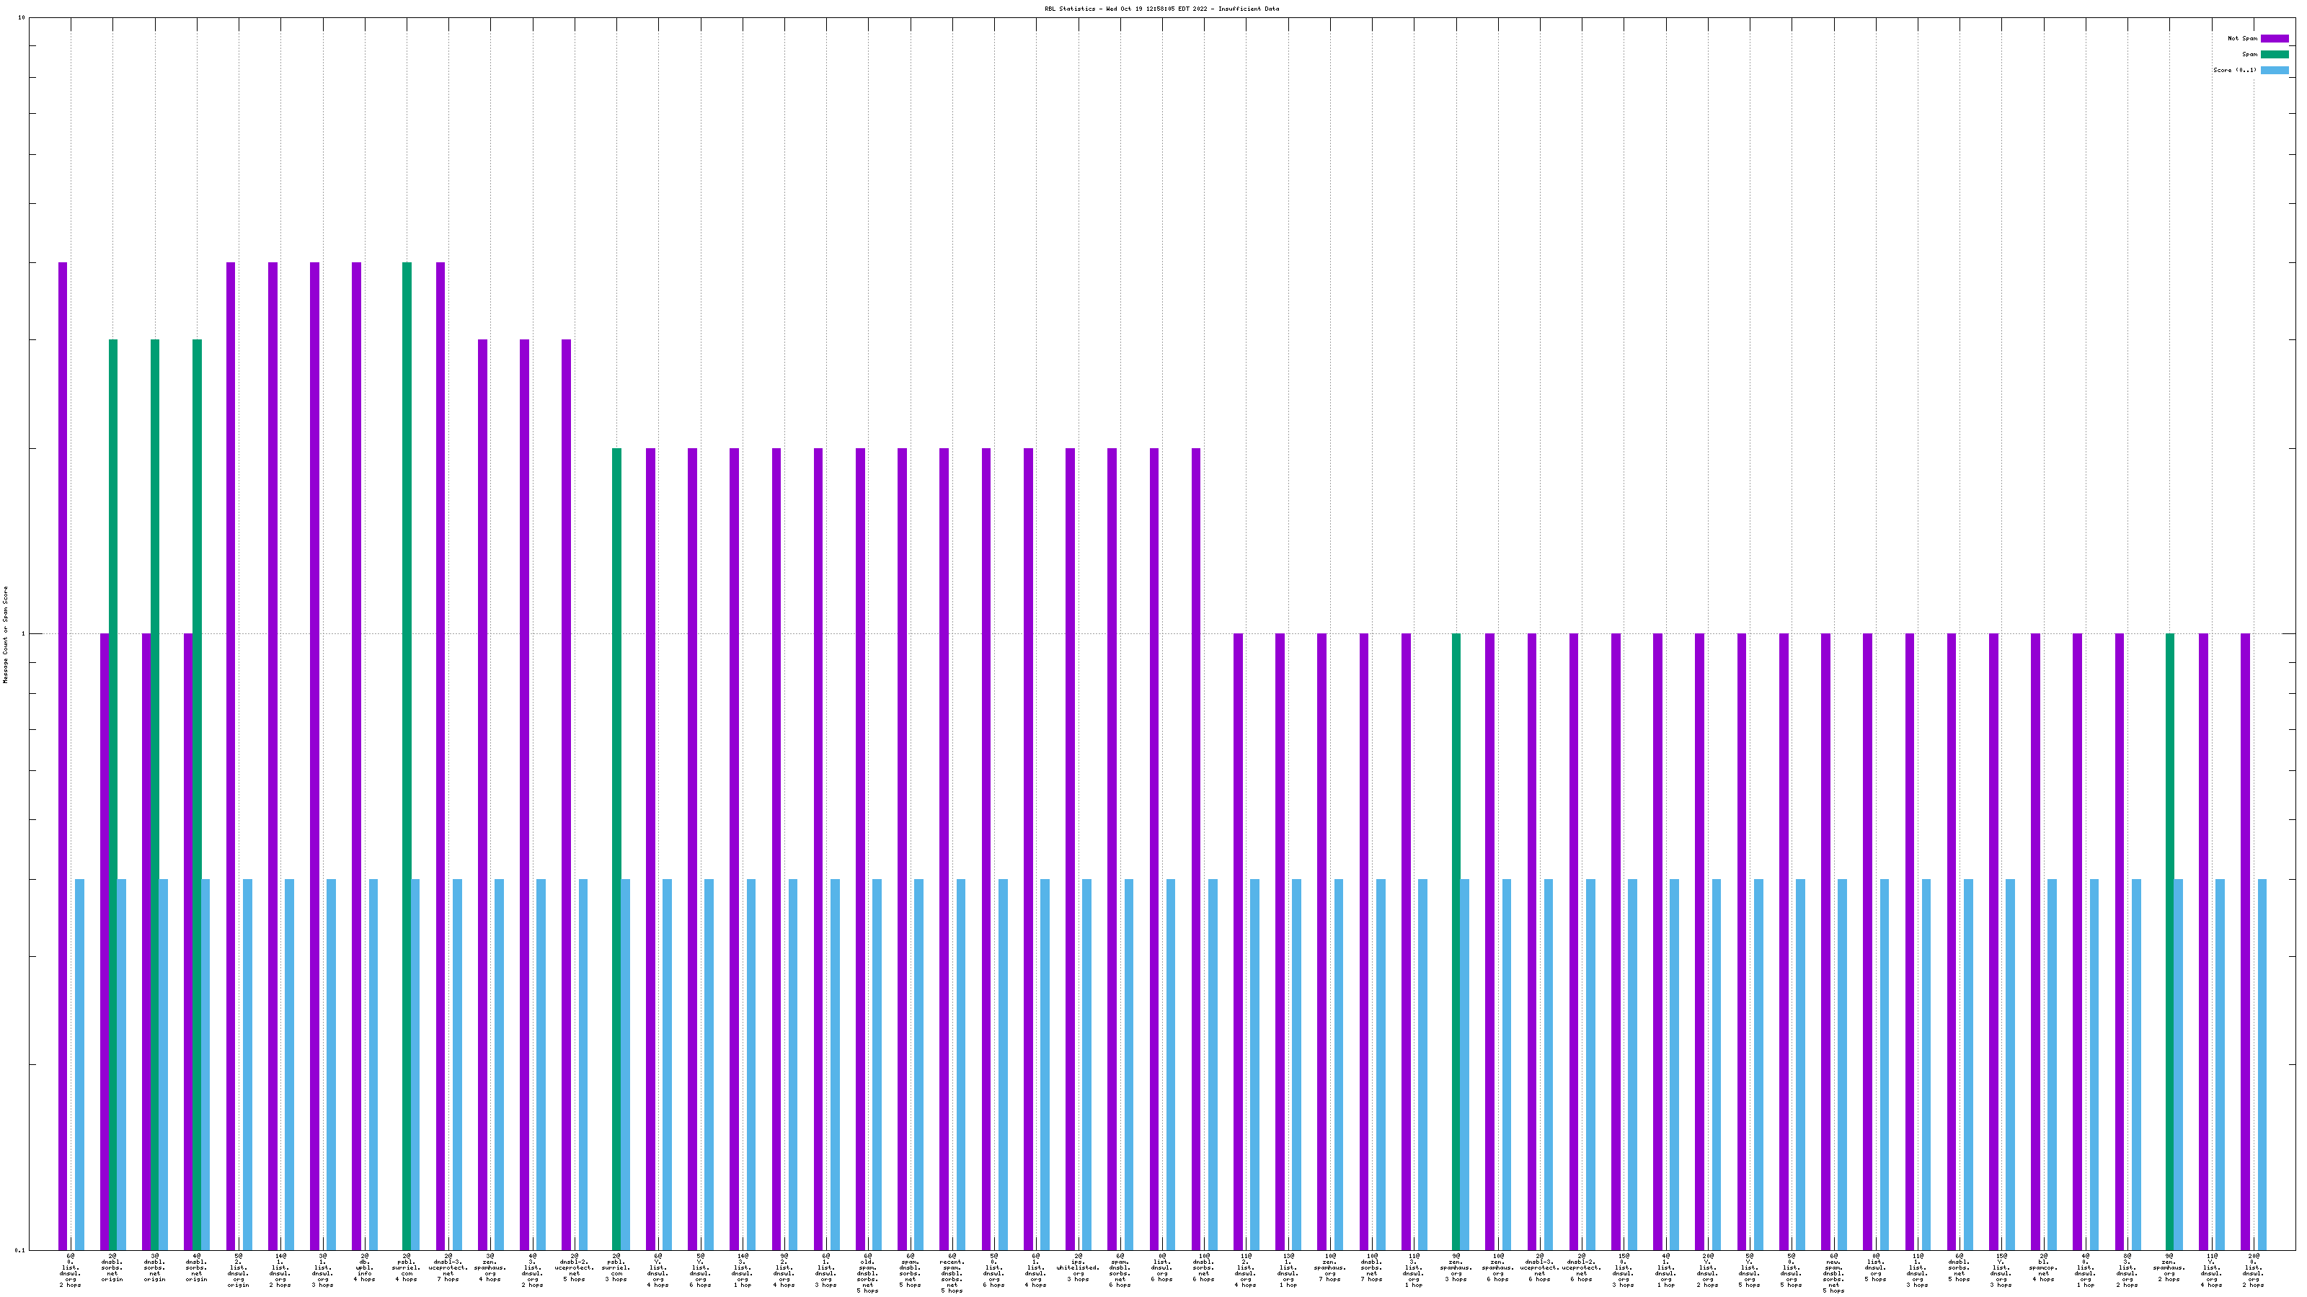Click the green Spam legend swatch
This screenshot has width=2307, height=1297.
[x=2274, y=55]
